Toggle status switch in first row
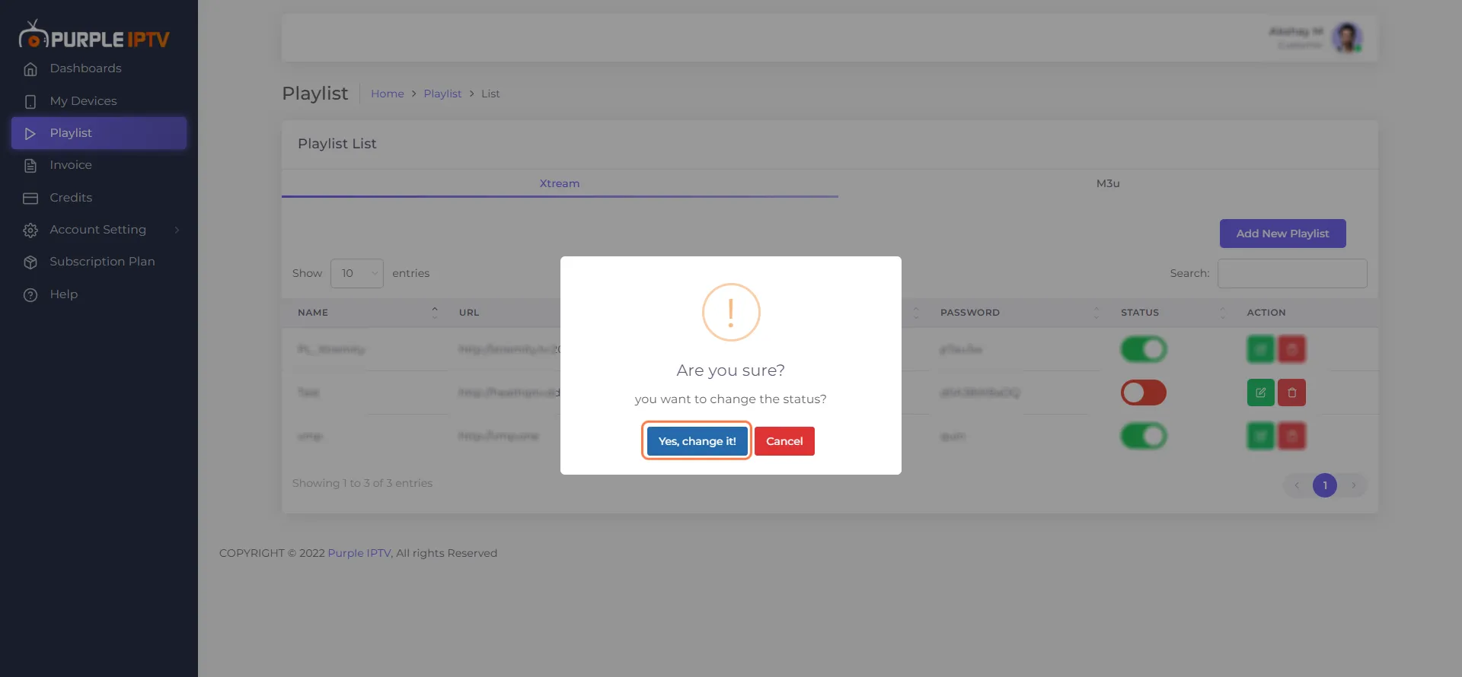The height and width of the screenshot is (677, 1462). click(x=1144, y=349)
